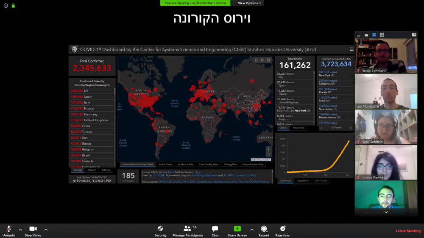
Task: Go to previous panel left of US Tested
Action: (321, 128)
